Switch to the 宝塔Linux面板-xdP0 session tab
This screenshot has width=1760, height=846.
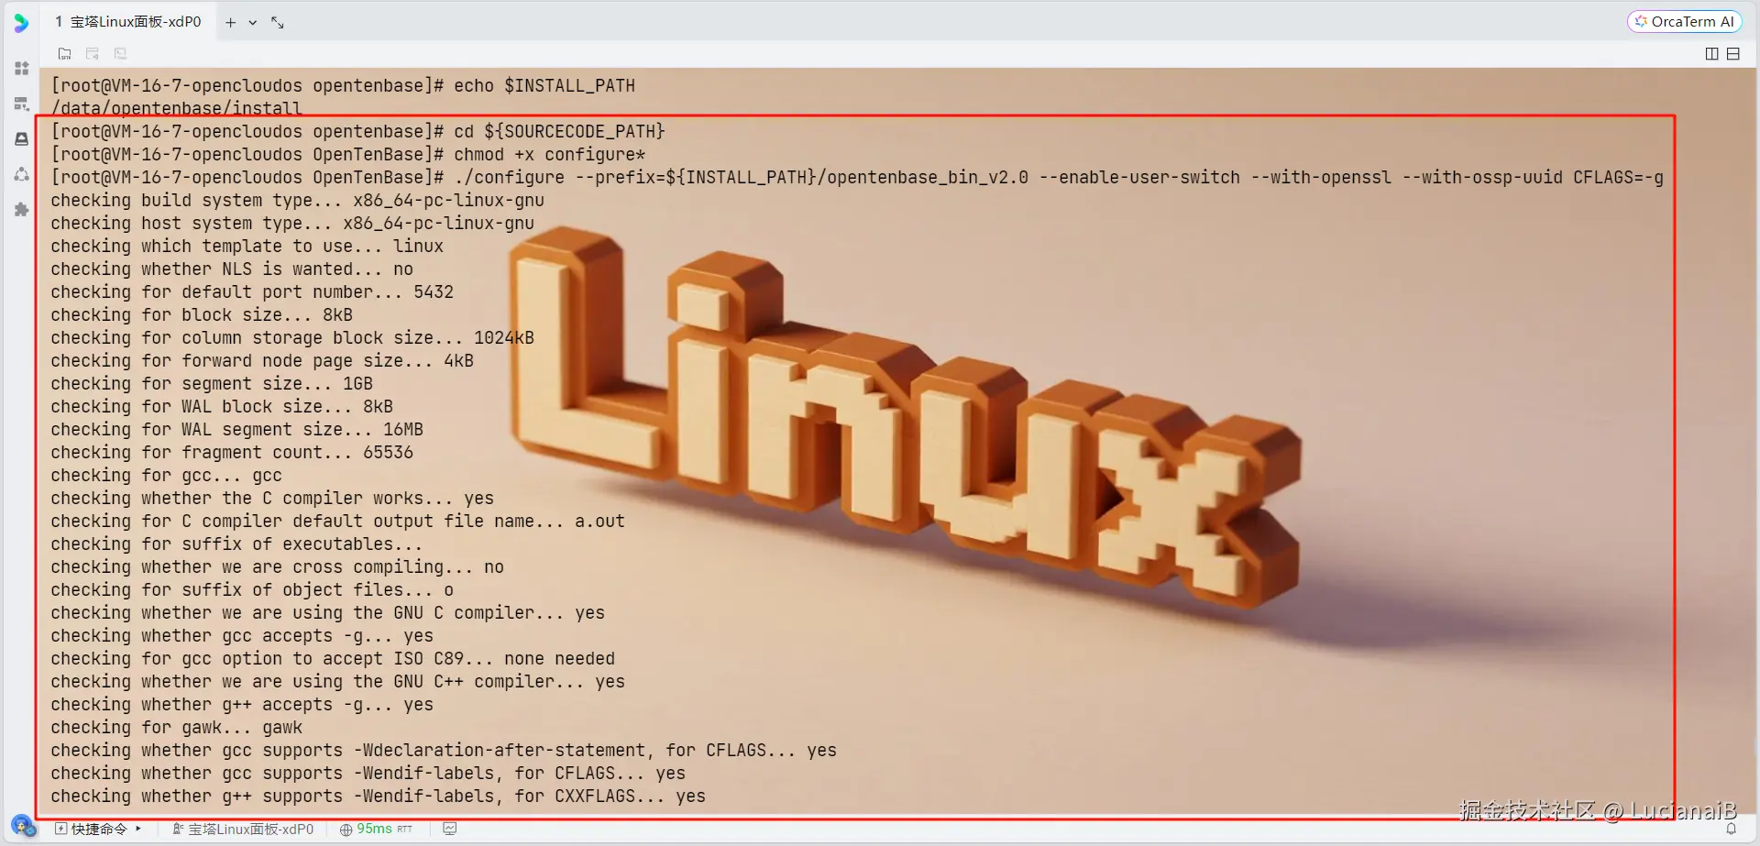pos(127,22)
